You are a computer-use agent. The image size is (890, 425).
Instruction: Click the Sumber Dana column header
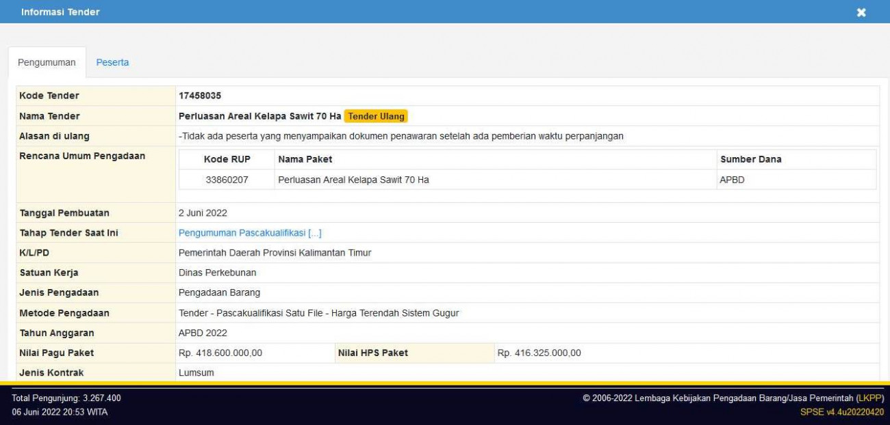click(x=750, y=159)
